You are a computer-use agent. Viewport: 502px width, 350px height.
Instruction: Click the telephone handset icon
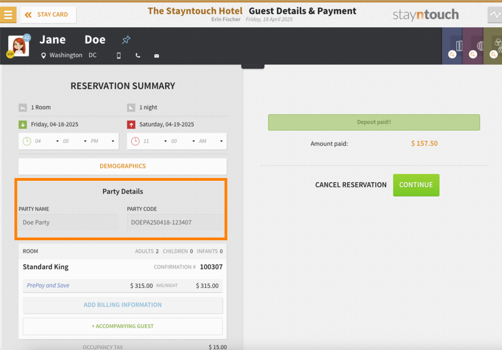pos(138,56)
